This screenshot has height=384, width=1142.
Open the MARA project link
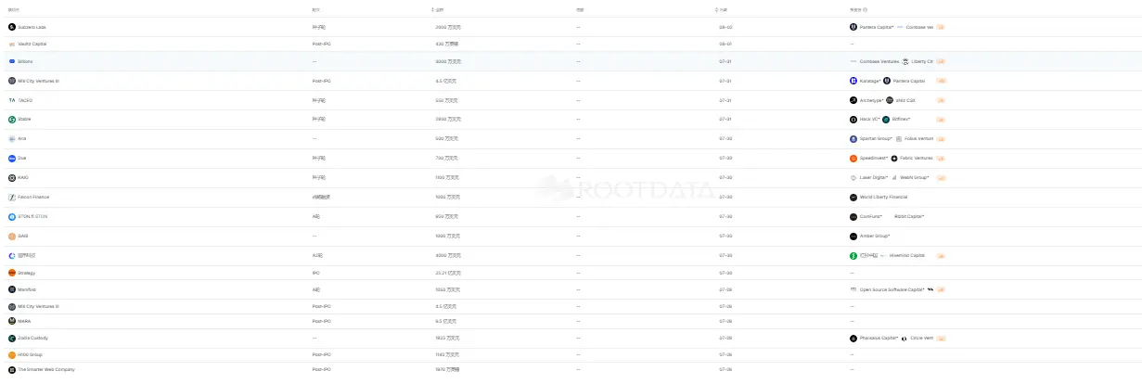[24, 321]
